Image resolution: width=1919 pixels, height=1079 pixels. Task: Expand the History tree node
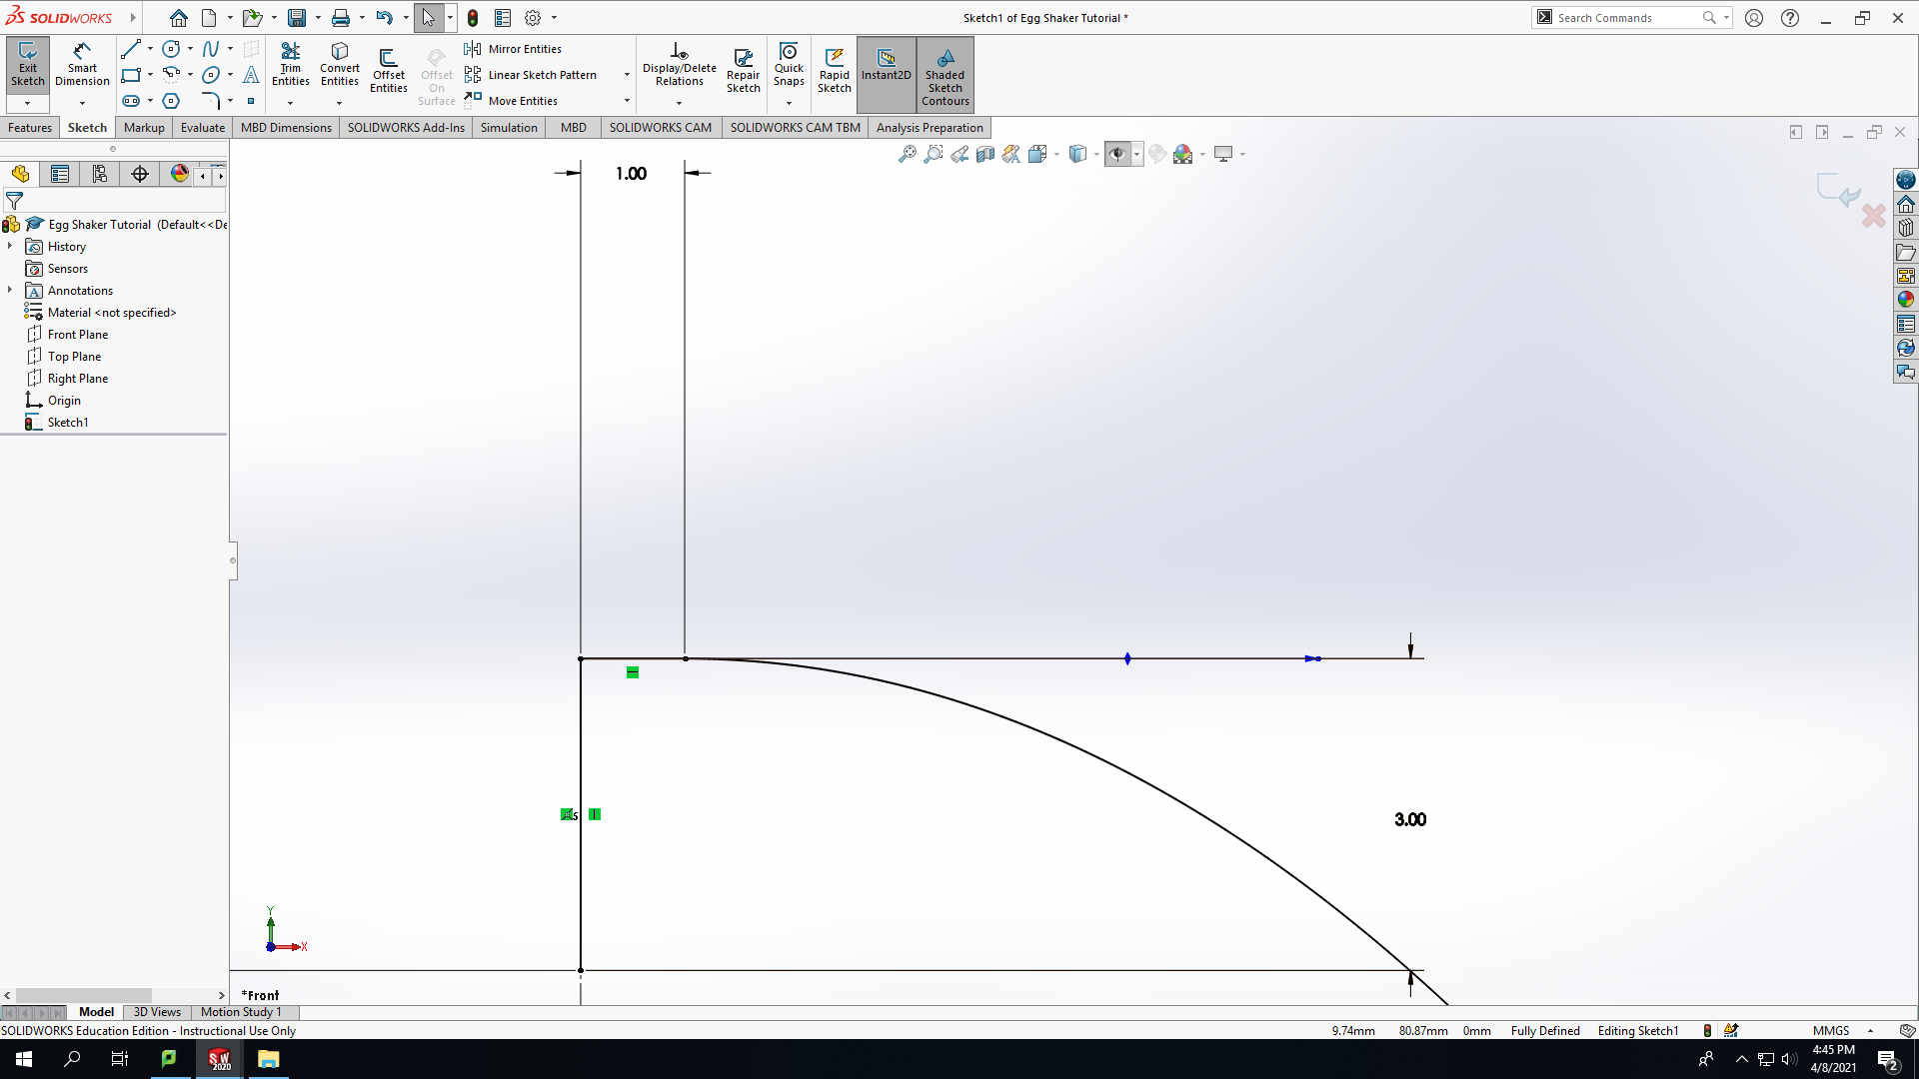click(10, 246)
